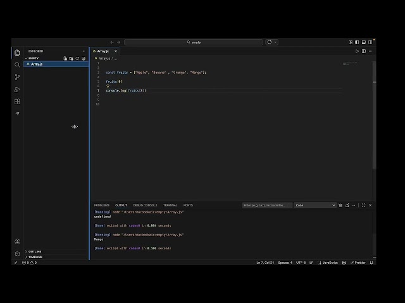
Task: Maximize the bottom panel
Action: (364, 205)
